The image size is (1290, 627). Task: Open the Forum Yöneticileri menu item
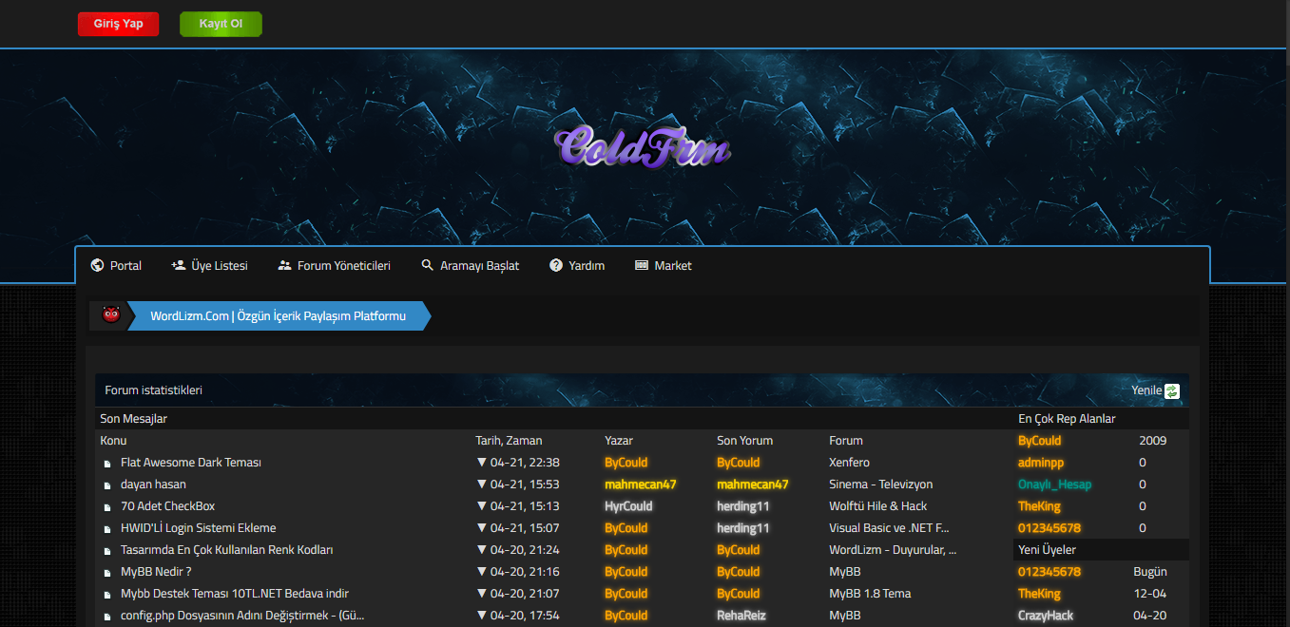click(x=343, y=266)
